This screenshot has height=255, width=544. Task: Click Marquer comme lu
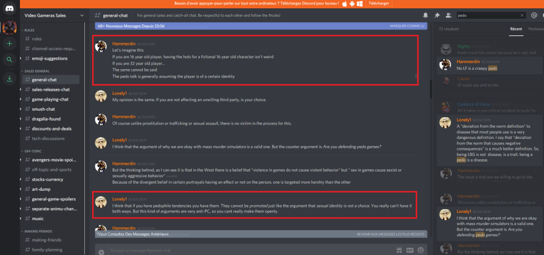[x=407, y=26]
